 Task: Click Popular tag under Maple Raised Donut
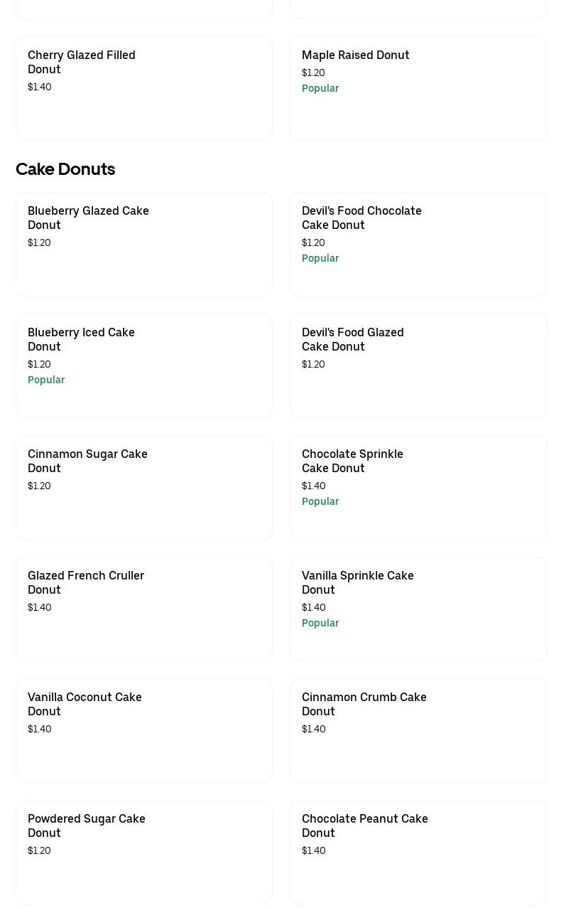[320, 88]
